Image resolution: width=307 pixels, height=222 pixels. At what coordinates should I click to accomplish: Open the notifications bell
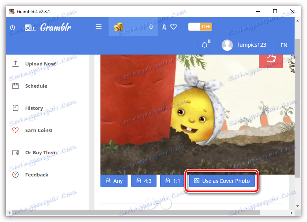point(205,45)
